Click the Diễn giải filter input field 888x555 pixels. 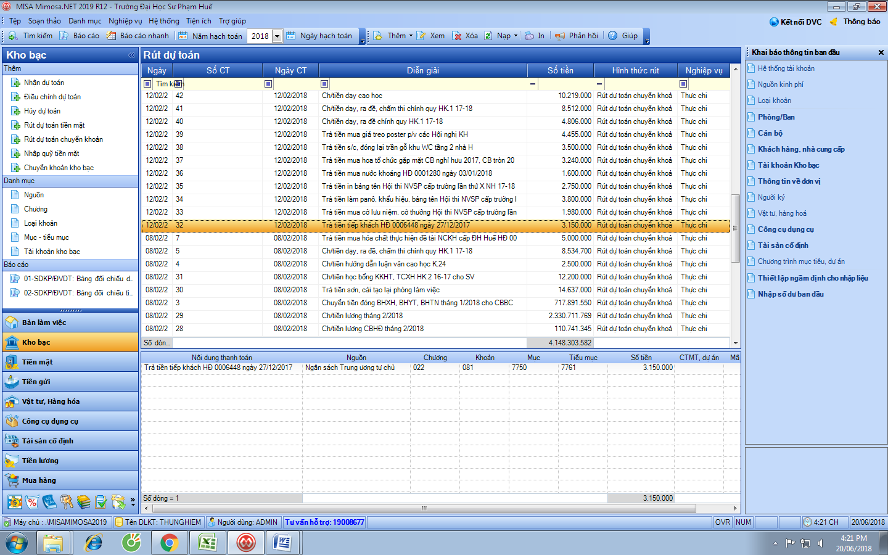tap(428, 84)
